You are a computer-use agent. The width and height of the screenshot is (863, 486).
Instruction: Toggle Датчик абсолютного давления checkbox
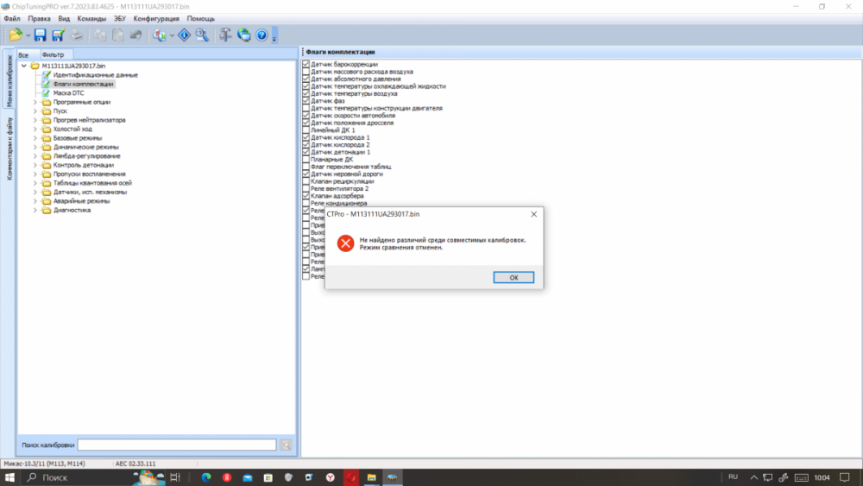click(306, 79)
